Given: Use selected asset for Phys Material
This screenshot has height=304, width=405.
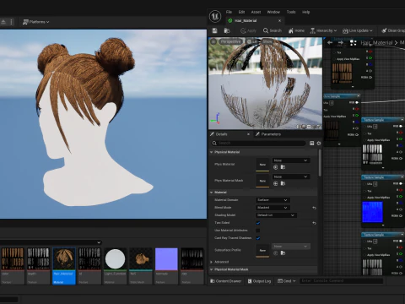Looking at the screenshot, I should 276,167.
